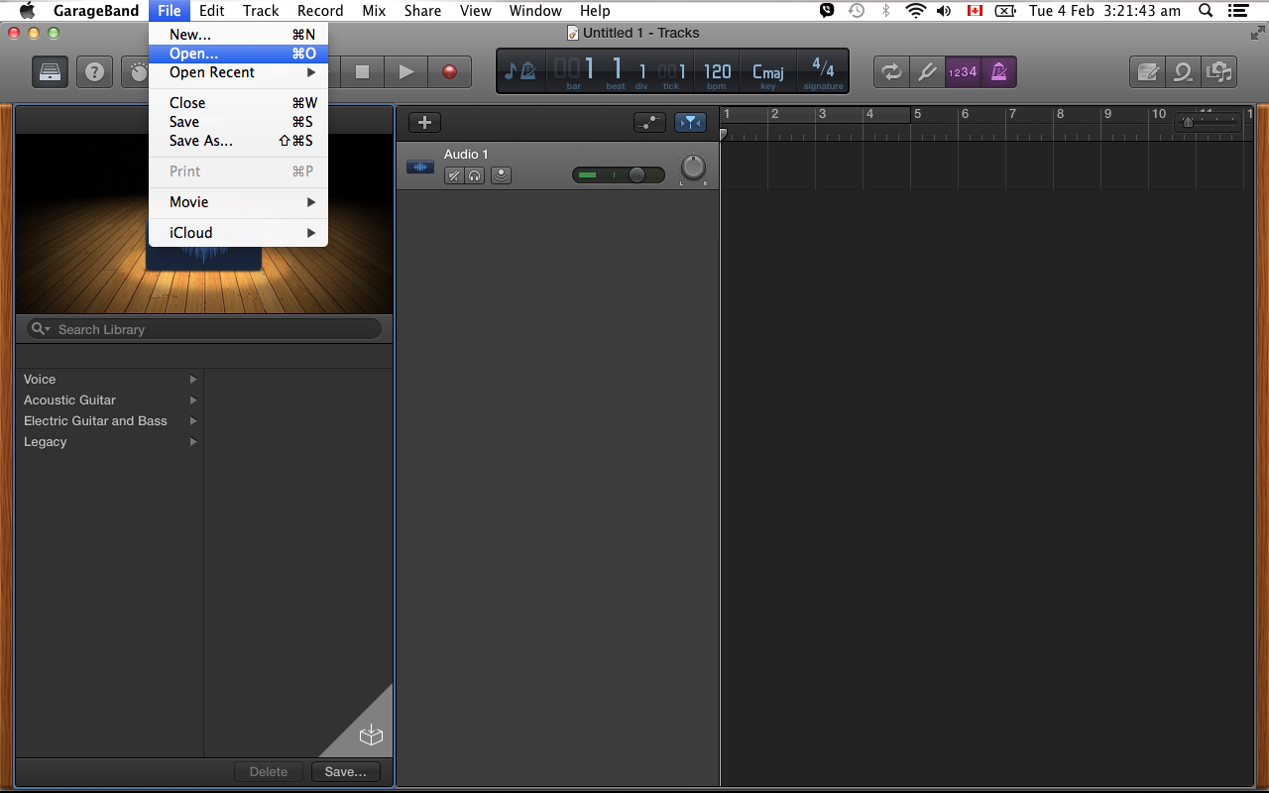Choose Close in File menu
The height and width of the screenshot is (793, 1269).
pos(238,103)
